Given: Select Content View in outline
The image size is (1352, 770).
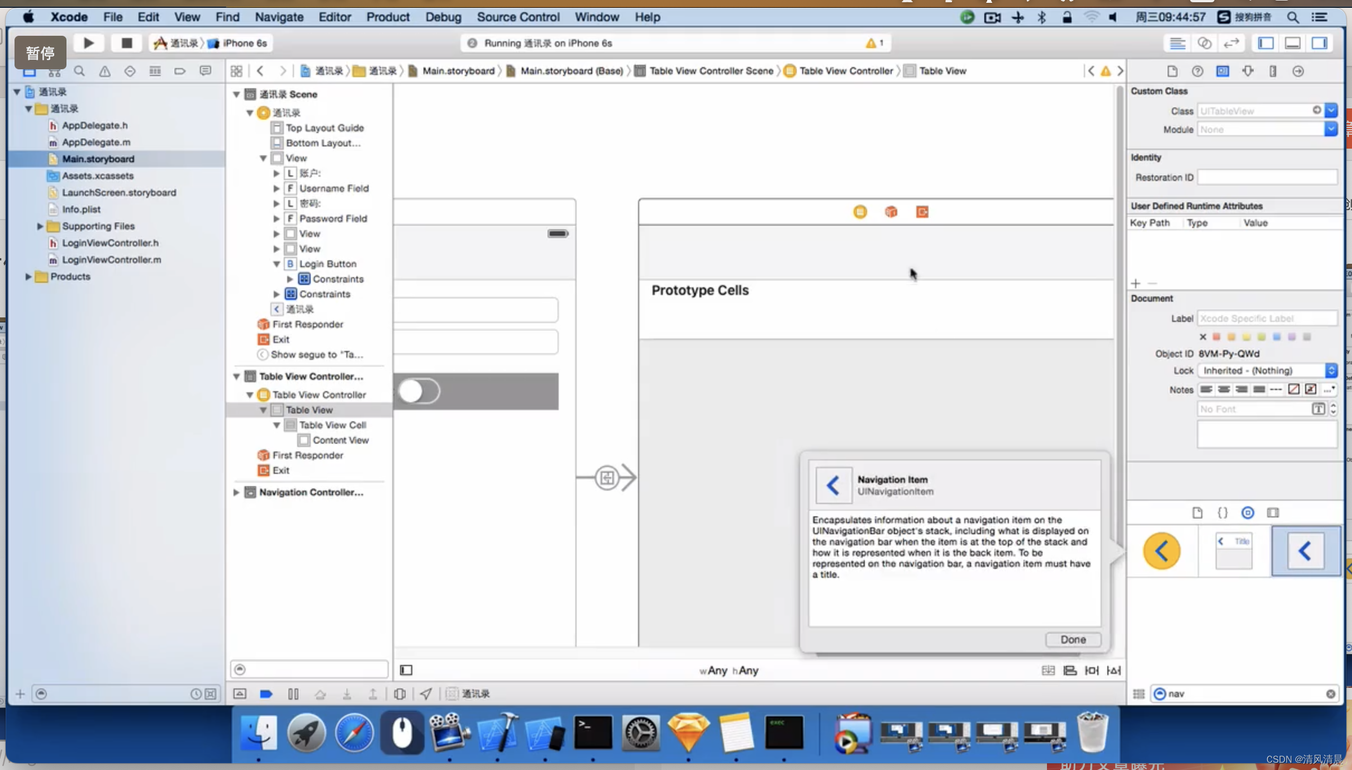Looking at the screenshot, I should tap(340, 440).
